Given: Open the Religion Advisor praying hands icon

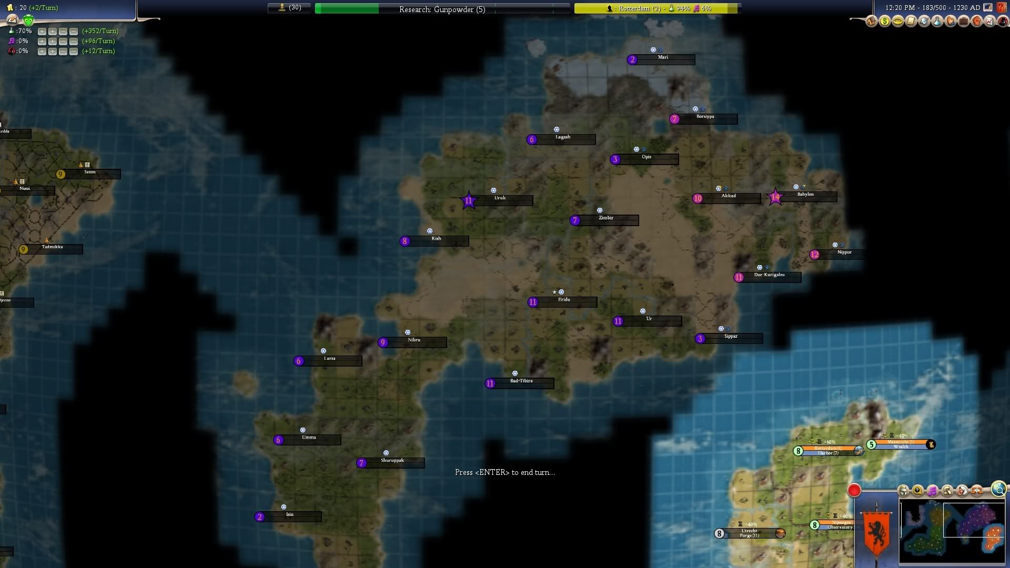Looking at the screenshot, I should (x=951, y=21).
